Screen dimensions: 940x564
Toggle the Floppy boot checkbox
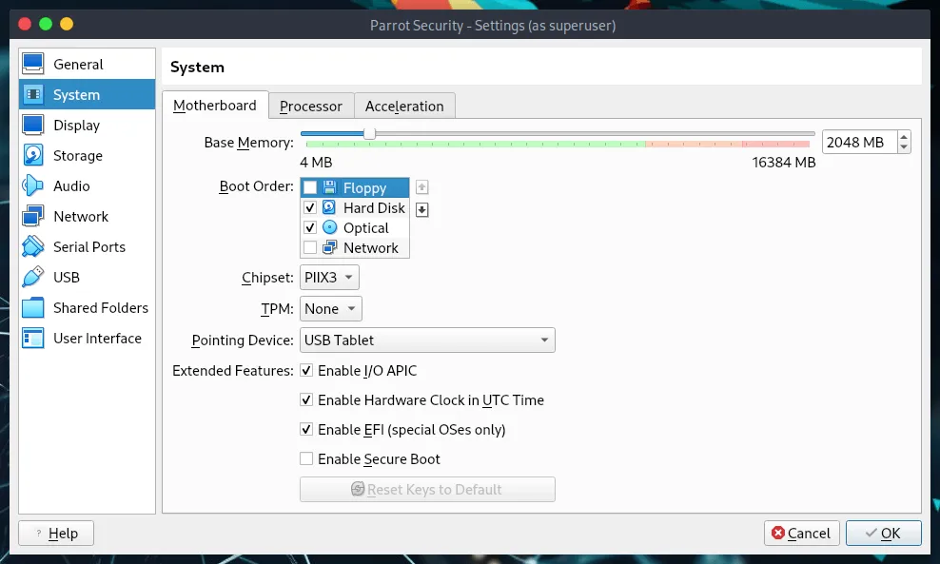(310, 187)
